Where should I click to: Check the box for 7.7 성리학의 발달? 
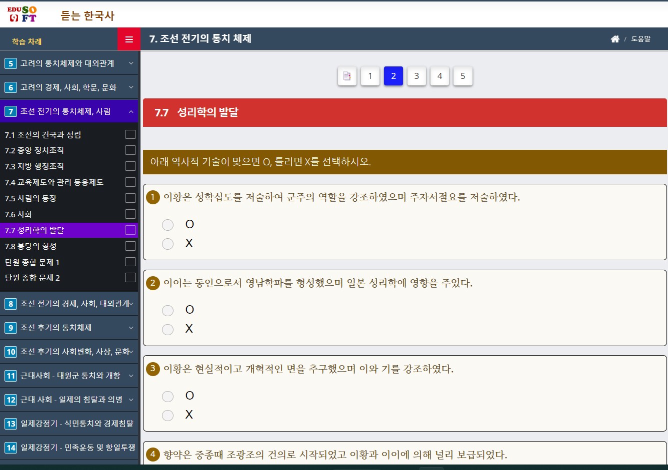(x=130, y=230)
